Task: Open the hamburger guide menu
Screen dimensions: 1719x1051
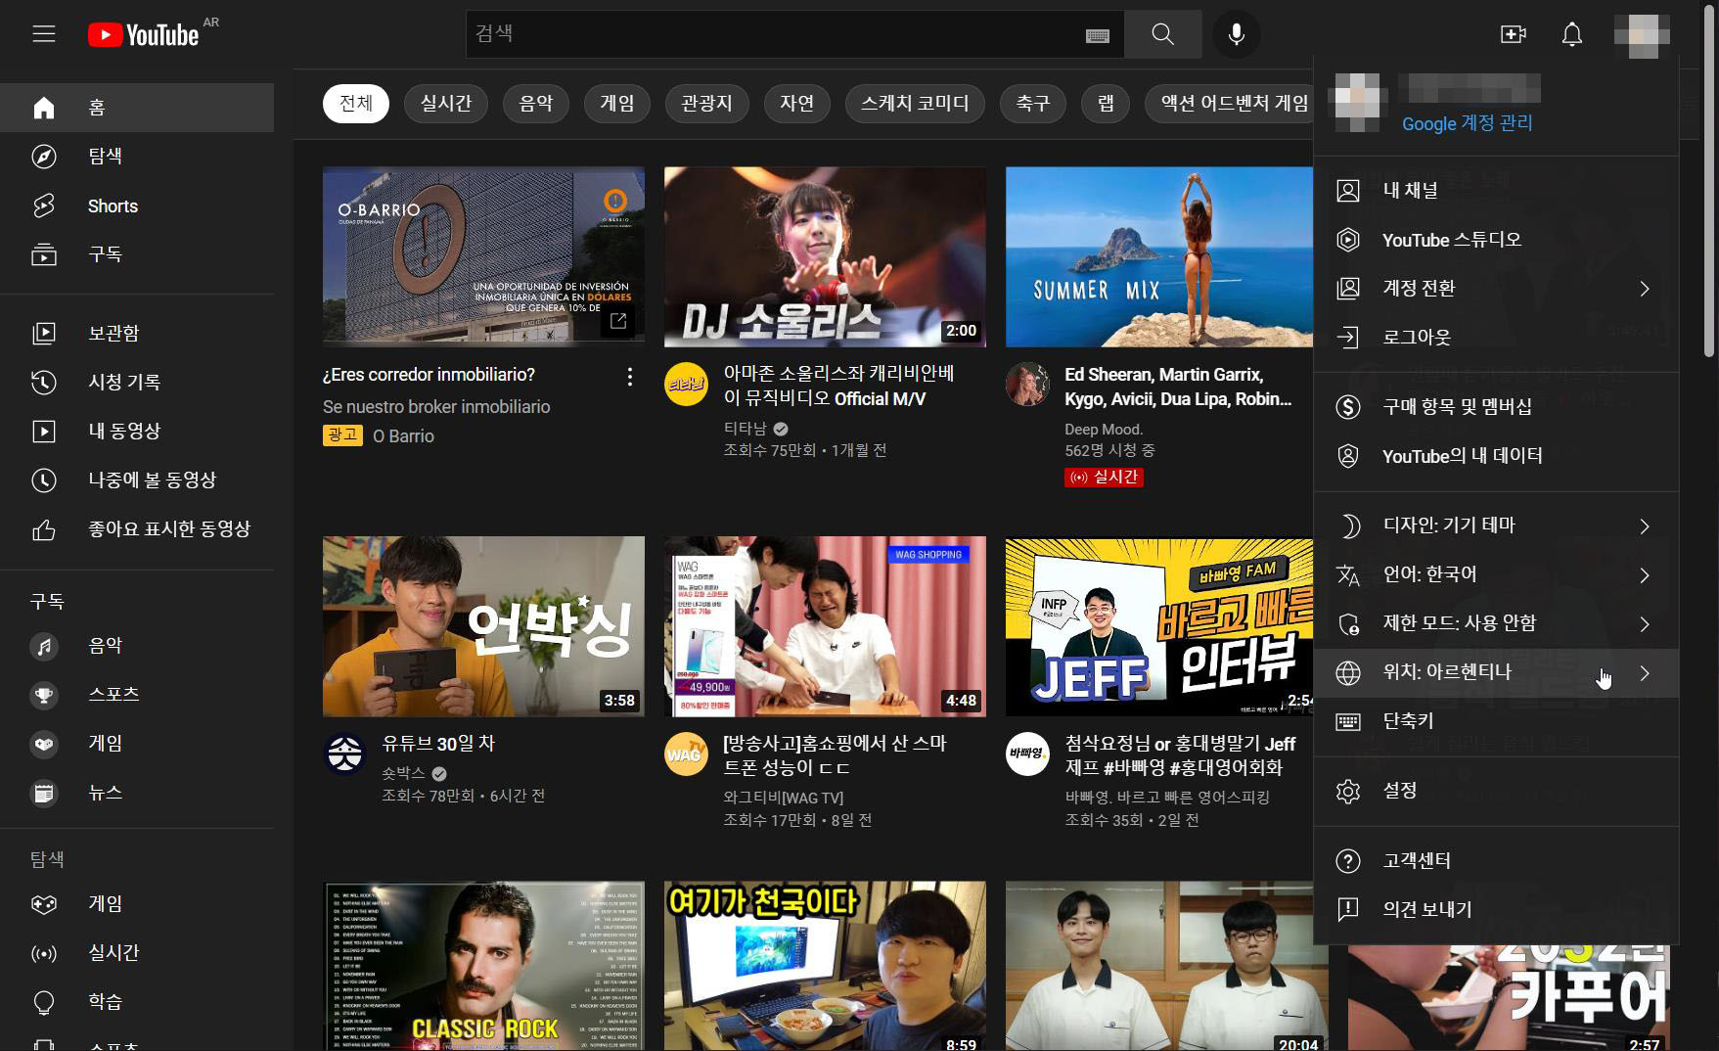Action: (44, 34)
